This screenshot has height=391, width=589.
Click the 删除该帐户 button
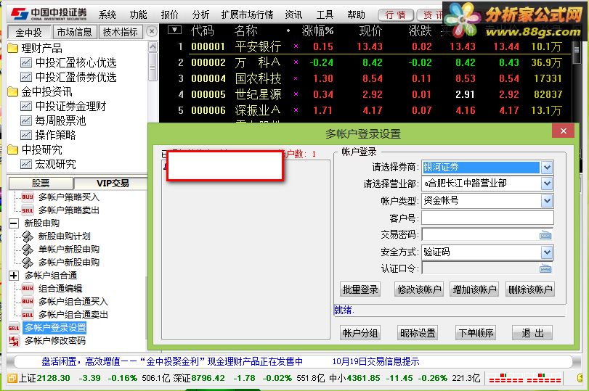point(530,289)
